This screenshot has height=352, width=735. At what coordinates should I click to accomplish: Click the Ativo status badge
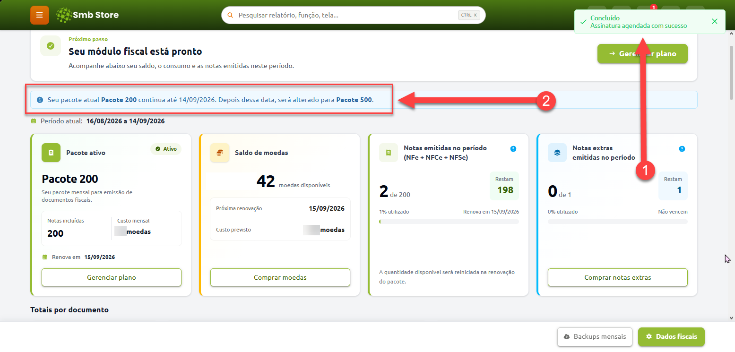coord(166,149)
